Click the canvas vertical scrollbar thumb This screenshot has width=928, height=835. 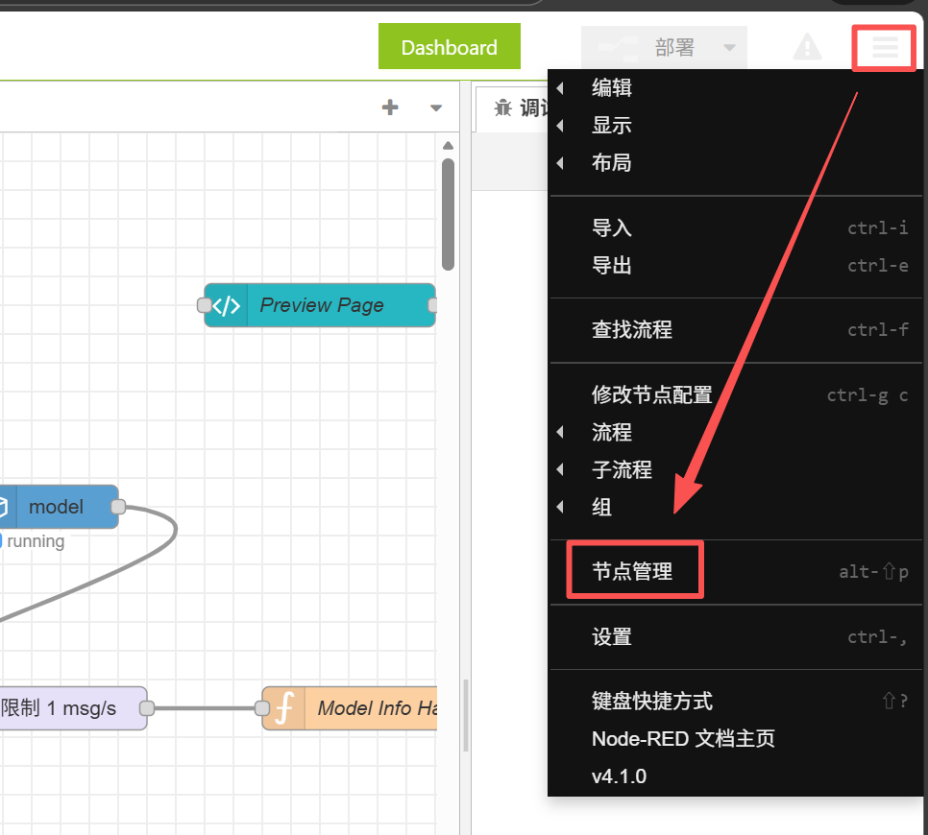click(448, 213)
